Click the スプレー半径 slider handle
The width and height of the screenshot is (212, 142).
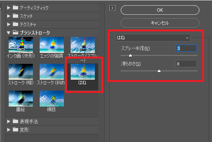[130, 56]
